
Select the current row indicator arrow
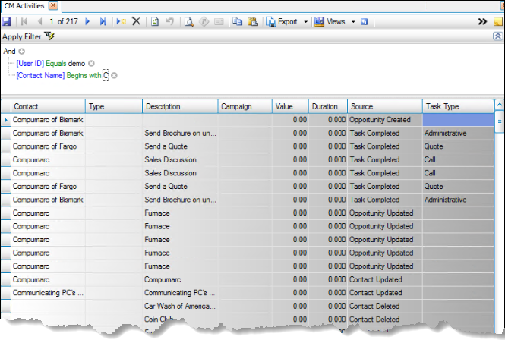click(6, 120)
